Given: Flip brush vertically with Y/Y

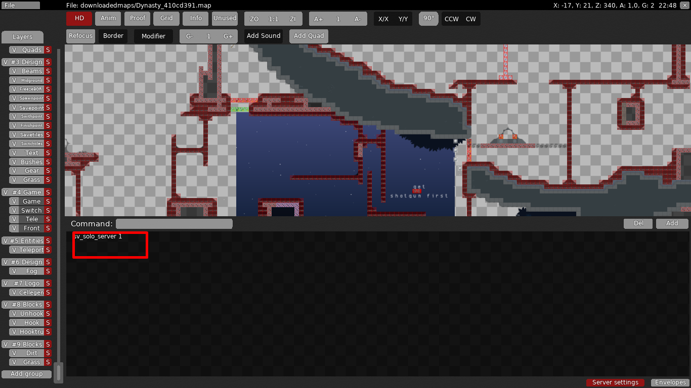Looking at the screenshot, I should click(403, 19).
